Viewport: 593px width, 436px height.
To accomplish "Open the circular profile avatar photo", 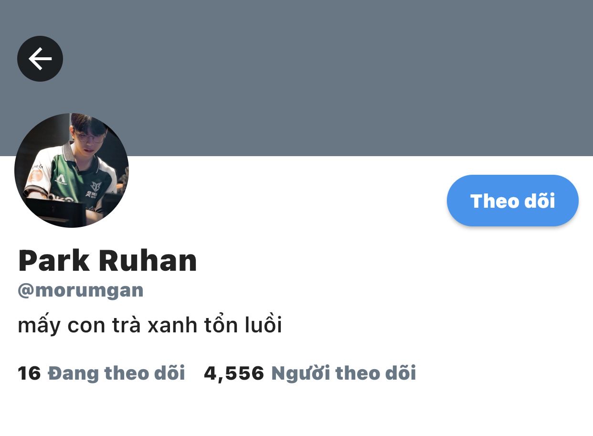I will (x=72, y=170).
